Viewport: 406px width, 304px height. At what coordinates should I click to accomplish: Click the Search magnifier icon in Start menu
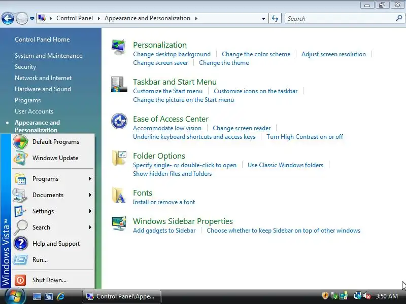coord(20,227)
